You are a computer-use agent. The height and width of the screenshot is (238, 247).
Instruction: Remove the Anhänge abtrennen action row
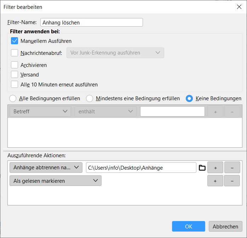(x=232, y=168)
